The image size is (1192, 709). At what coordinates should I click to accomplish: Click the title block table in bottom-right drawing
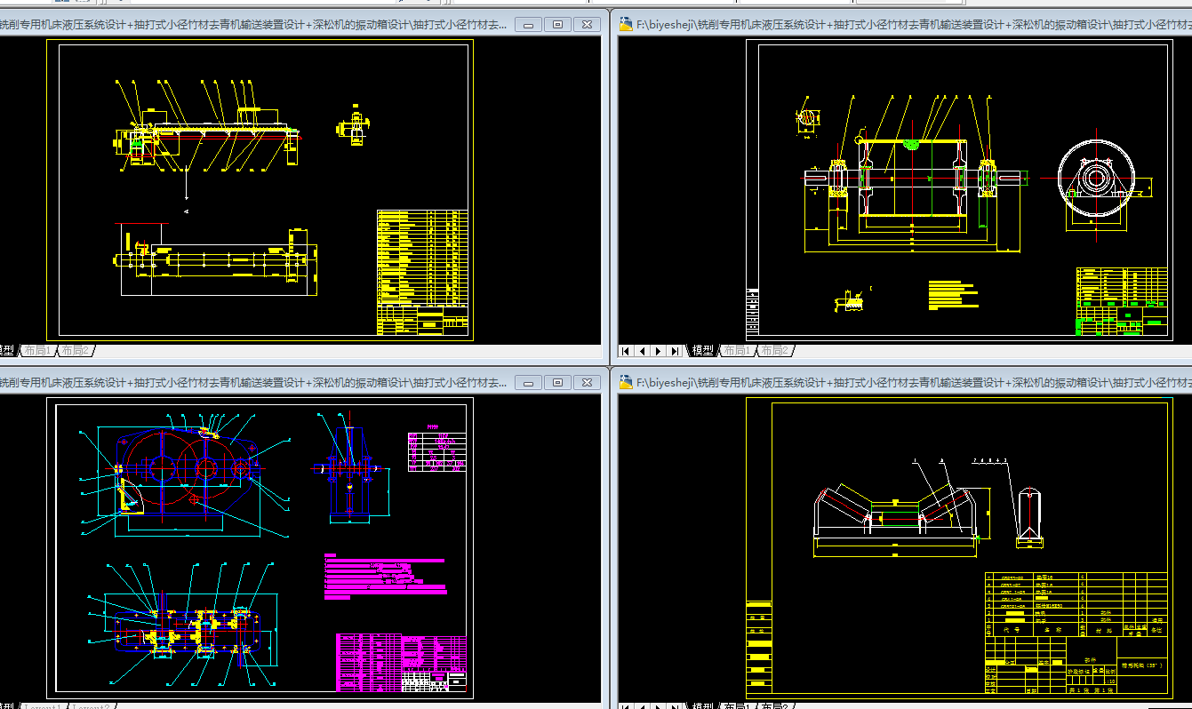click(x=1076, y=633)
